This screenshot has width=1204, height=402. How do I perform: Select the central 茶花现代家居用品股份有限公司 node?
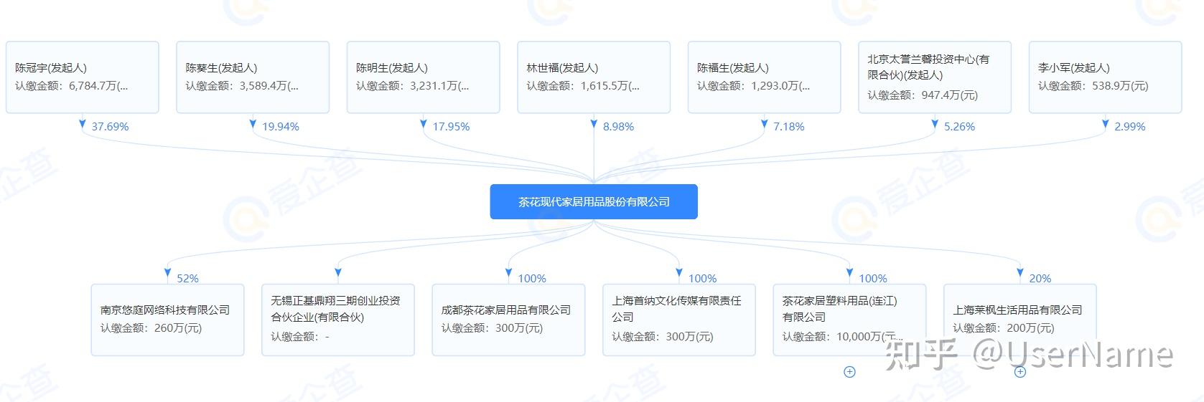click(594, 202)
